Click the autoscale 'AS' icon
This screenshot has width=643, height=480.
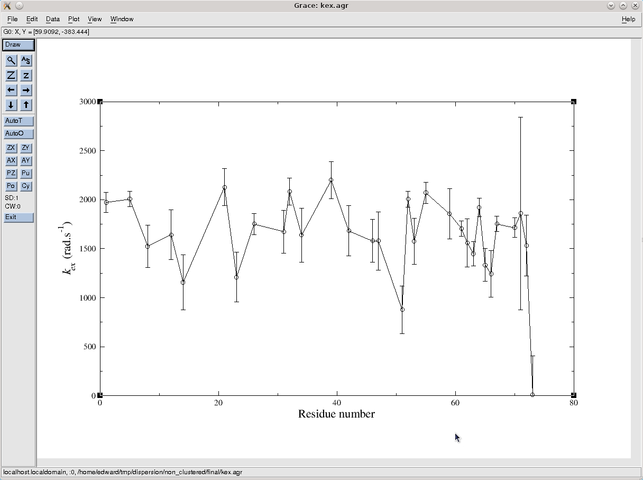(26, 60)
